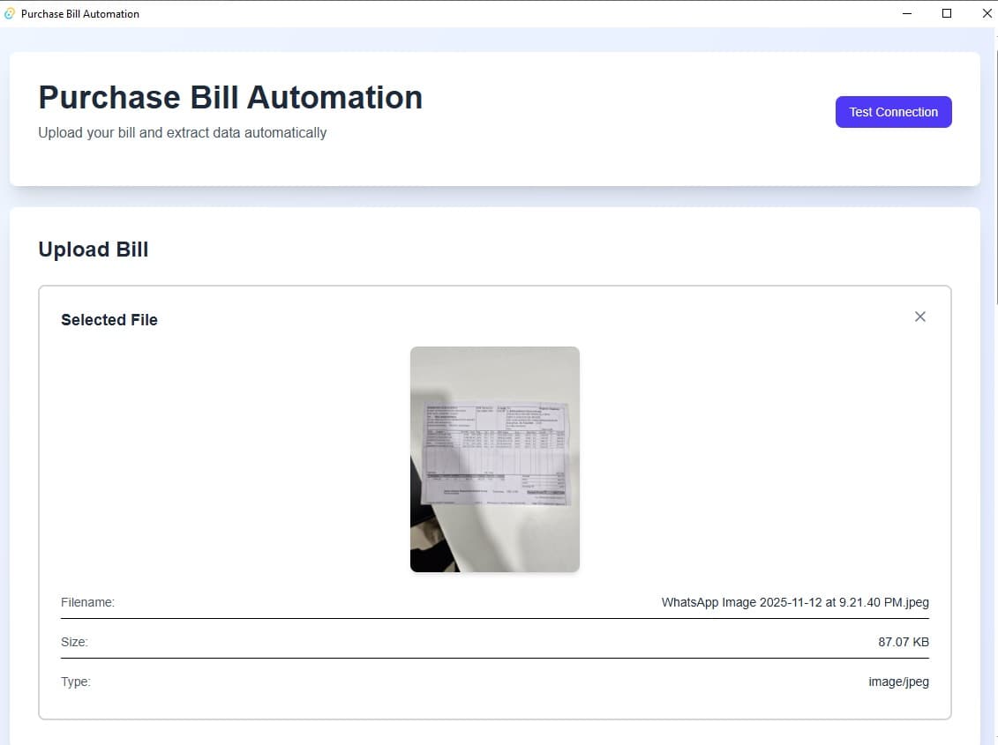The height and width of the screenshot is (745, 998).
Task: Click the uploaded bill image thumbnail
Action: click(x=494, y=458)
